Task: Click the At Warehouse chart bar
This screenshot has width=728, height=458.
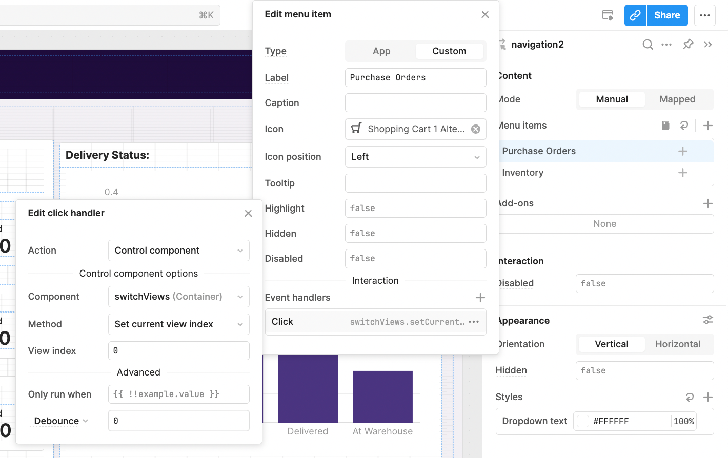Action: tap(382, 397)
